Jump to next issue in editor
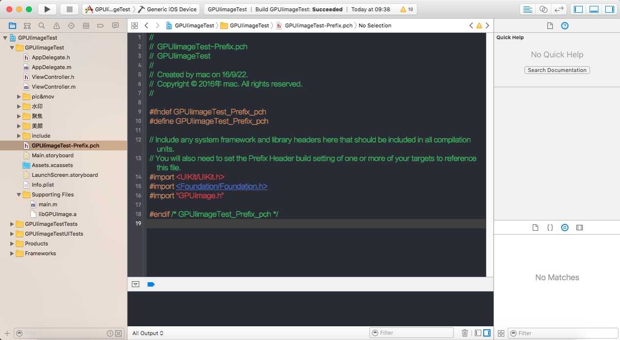620x340 pixels. (x=488, y=25)
